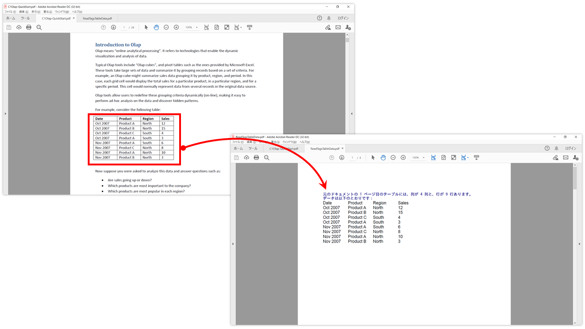Toggle full screen mode in C1Olap-QuickStart window
Screen dimensions: 585x329
(227, 27)
